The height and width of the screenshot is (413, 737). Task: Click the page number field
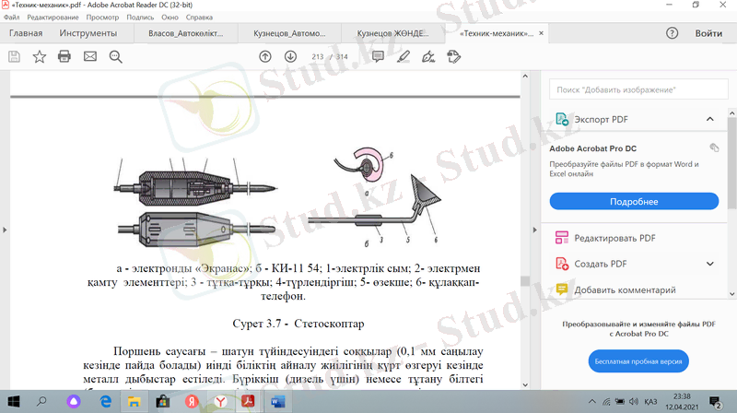coord(319,56)
